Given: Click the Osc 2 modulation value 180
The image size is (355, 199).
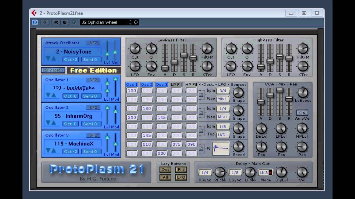Looking at the screenshot, I should [147, 109].
